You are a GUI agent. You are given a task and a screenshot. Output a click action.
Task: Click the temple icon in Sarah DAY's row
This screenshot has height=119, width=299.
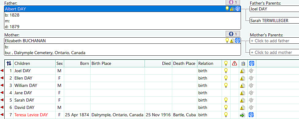coord(242,100)
